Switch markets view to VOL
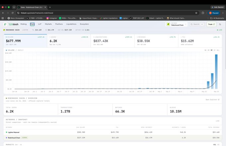The height and width of the screenshot is (146, 226). coord(215,145)
